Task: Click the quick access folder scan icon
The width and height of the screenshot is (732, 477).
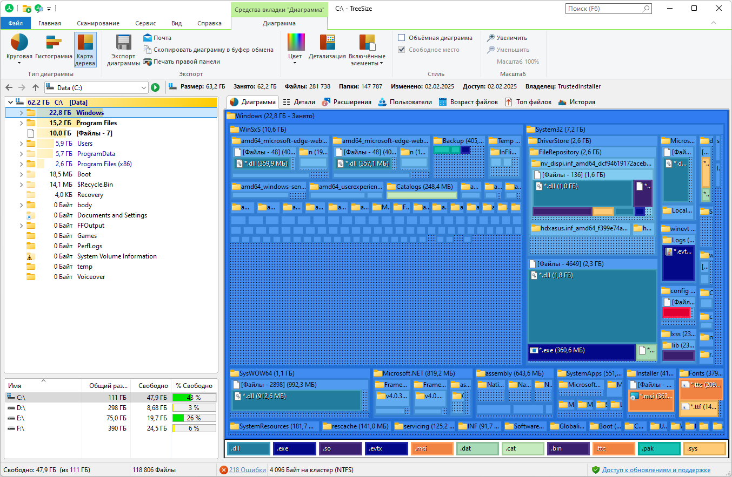Action: (26, 9)
